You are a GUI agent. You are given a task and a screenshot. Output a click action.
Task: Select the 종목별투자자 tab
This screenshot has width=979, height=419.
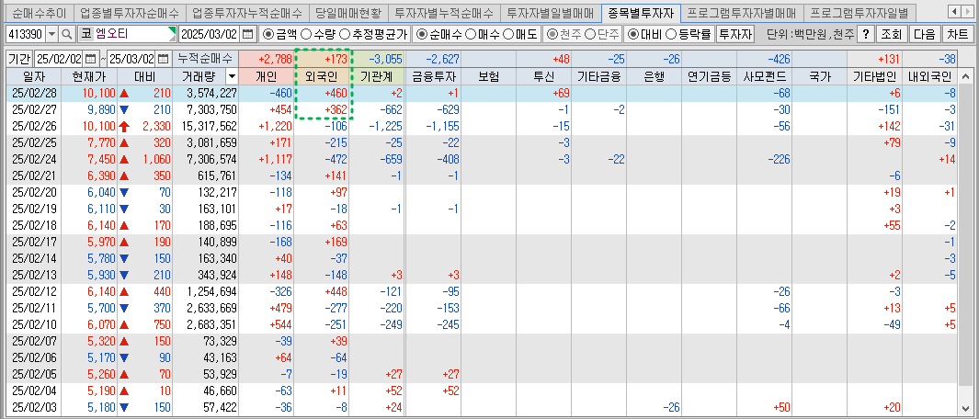(641, 12)
